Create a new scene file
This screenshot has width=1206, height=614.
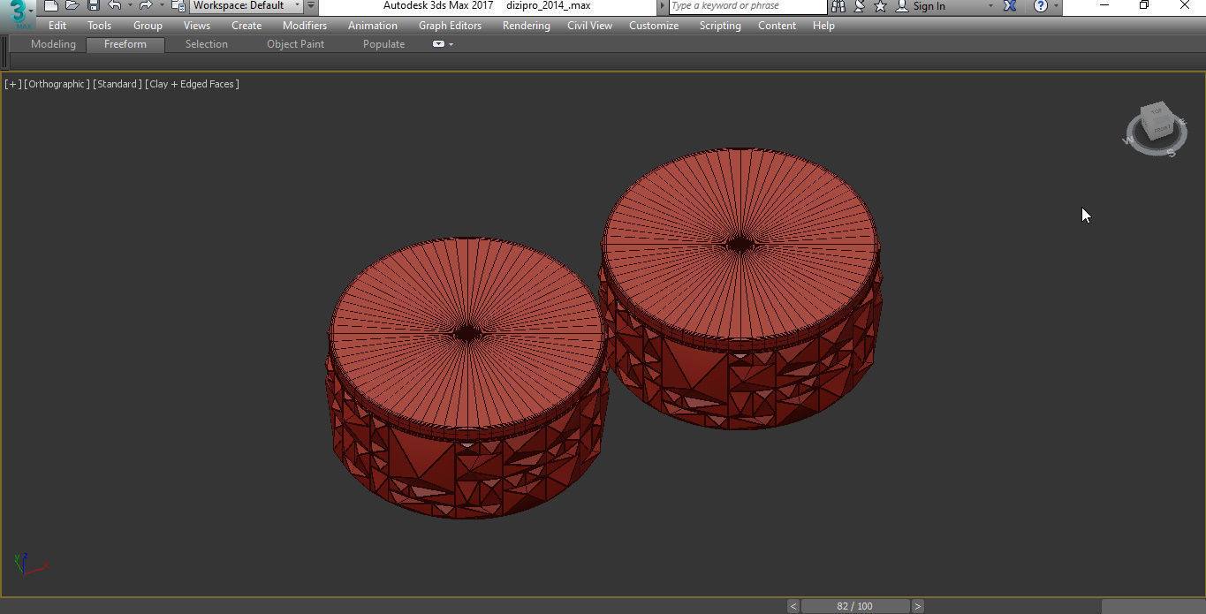(x=51, y=6)
